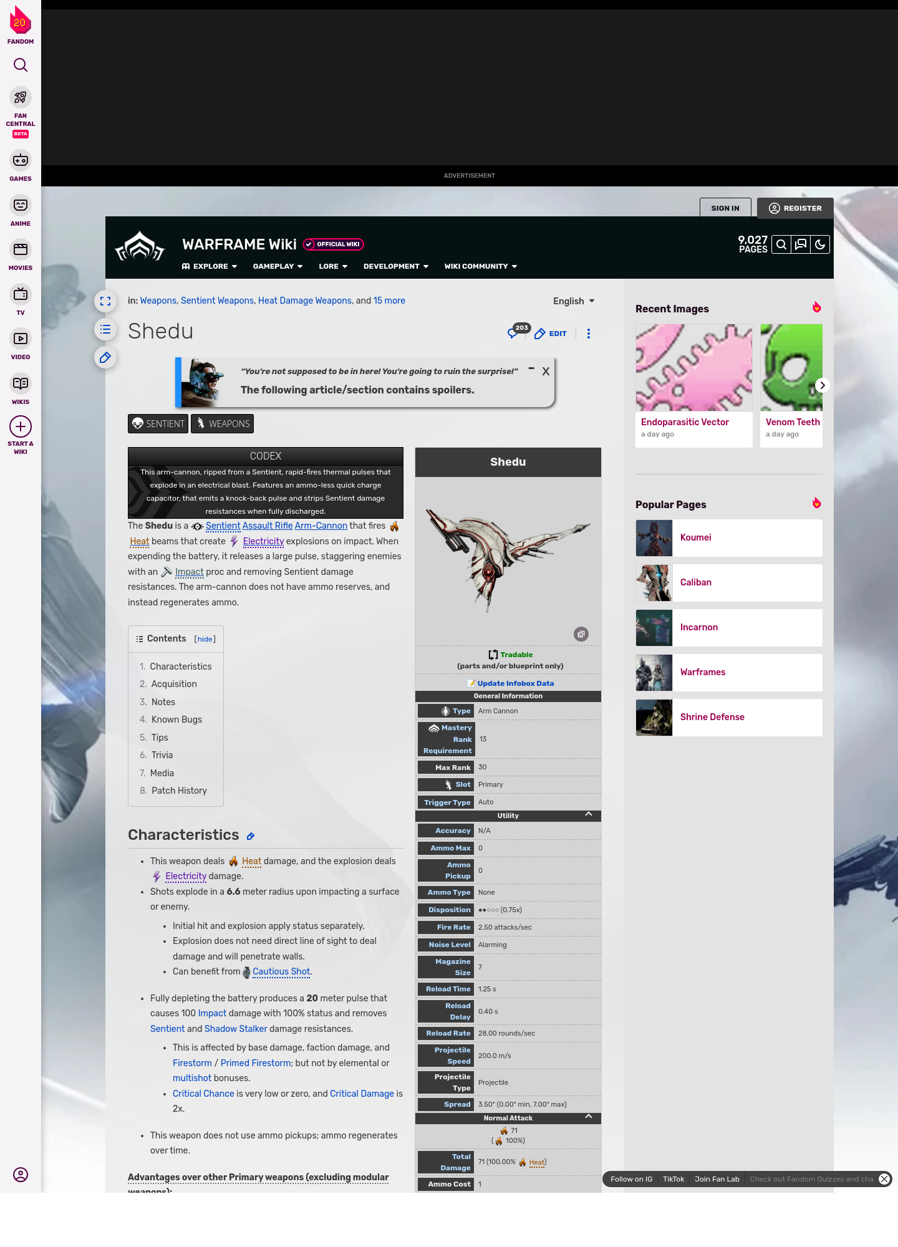Screen dimensions: 898x1247
Task: Open the Shrine Defense popular page
Action: [729, 718]
